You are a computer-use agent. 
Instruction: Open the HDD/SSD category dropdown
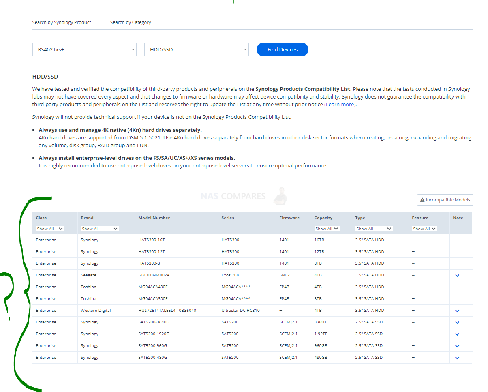click(197, 49)
